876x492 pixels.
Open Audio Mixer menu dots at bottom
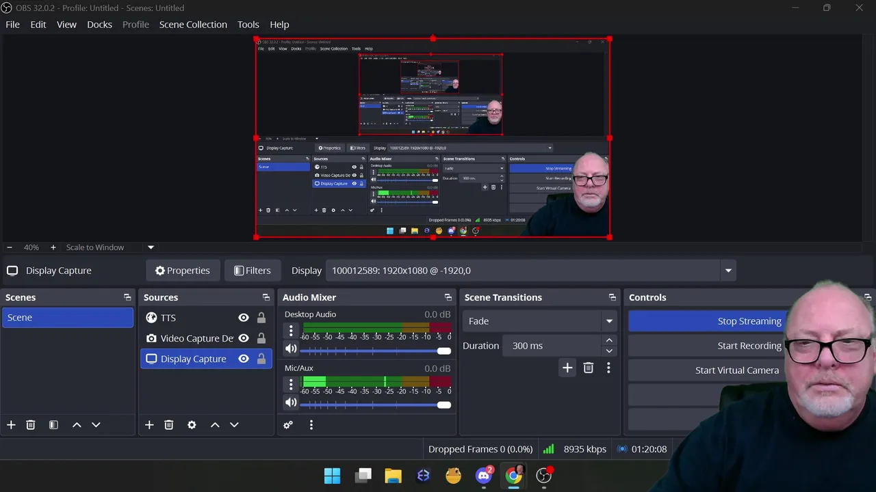(311, 425)
